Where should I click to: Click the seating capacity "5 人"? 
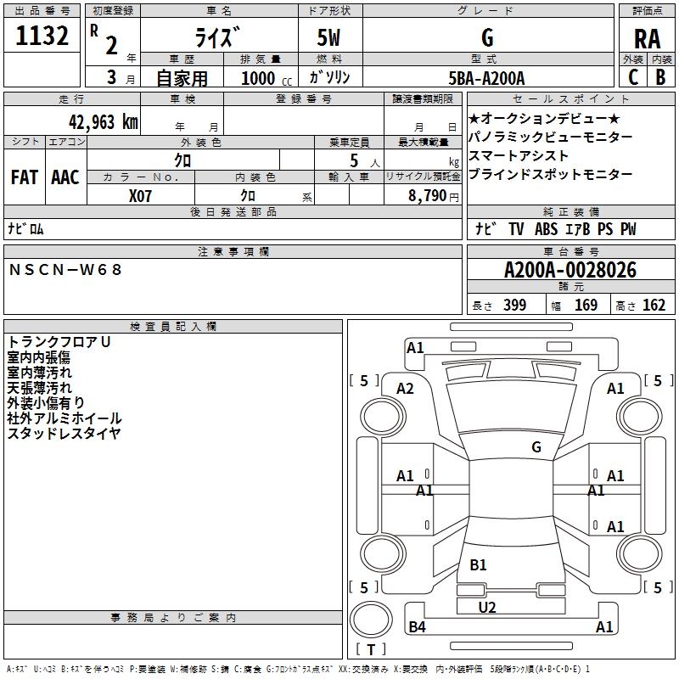point(365,161)
